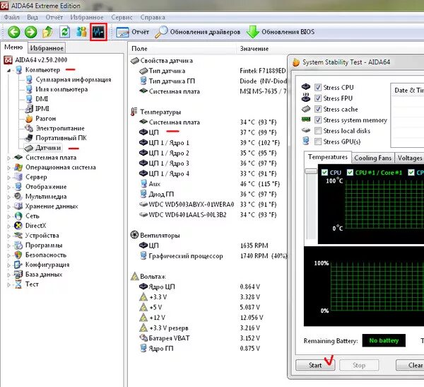Click the magnifier icon for Обновления драйверов

tap(161, 33)
